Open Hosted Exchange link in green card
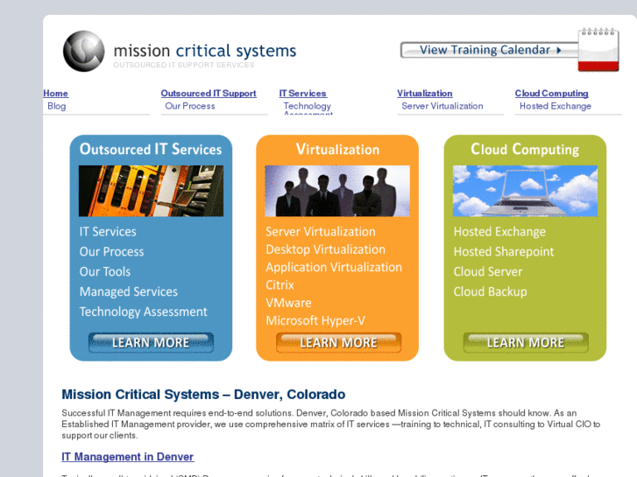637x477 pixels. tap(499, 232)
